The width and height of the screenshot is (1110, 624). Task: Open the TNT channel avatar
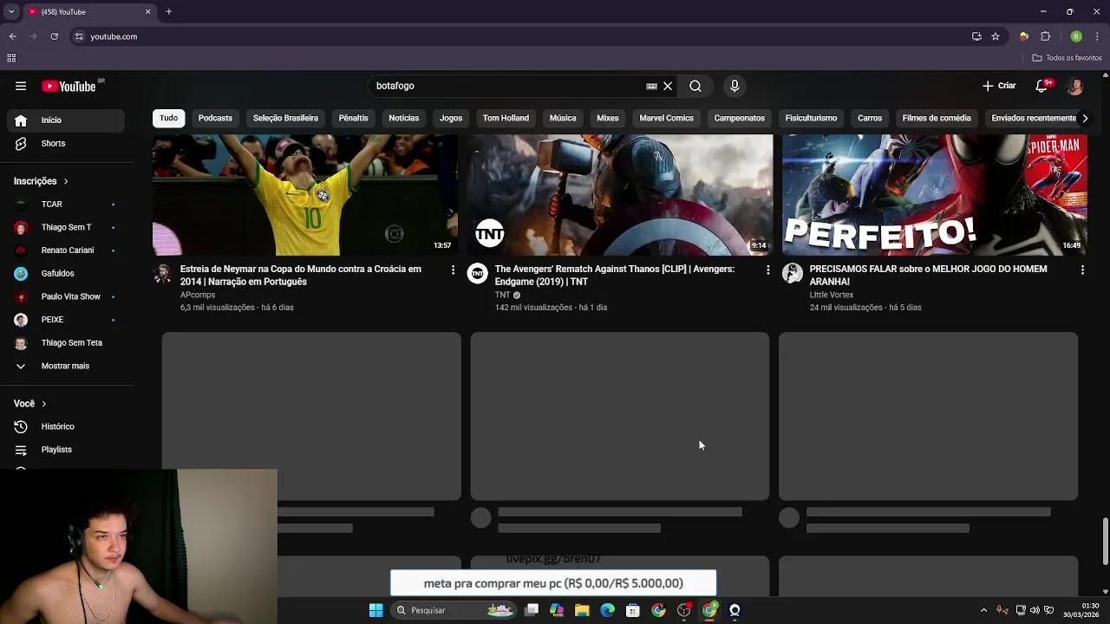[478, 274]
